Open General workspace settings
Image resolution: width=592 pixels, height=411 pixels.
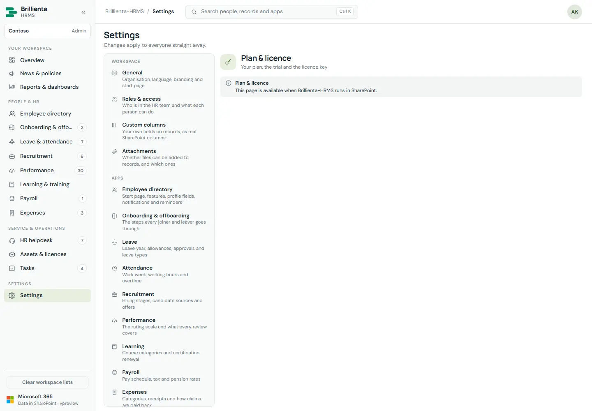pyautogui.click(x=159, y=79)
